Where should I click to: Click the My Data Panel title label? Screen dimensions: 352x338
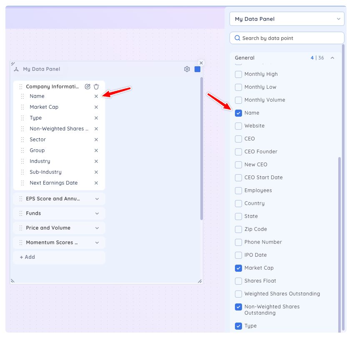[x=42, y=69]
